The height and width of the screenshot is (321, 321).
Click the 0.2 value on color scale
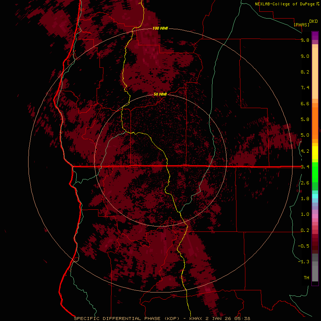point(305,230)
